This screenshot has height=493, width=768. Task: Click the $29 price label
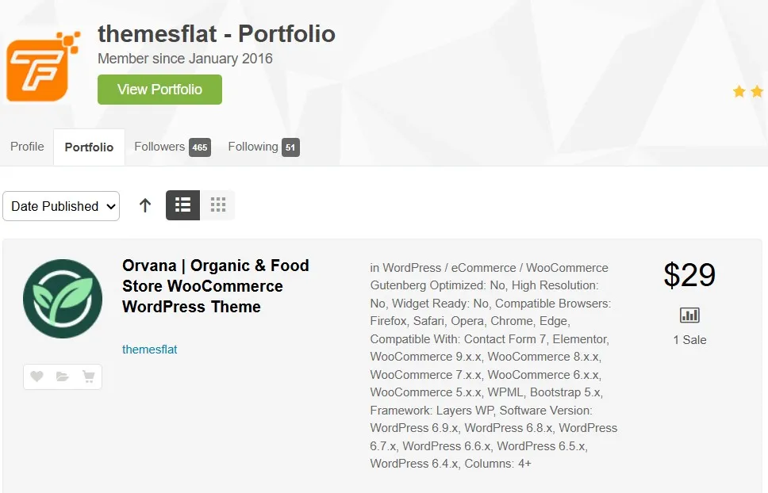click(x=689, y=275)
